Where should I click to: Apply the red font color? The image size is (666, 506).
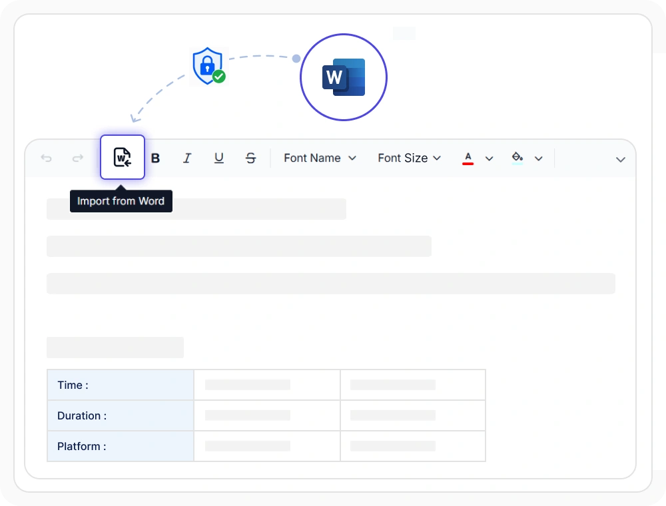[468, 158]
